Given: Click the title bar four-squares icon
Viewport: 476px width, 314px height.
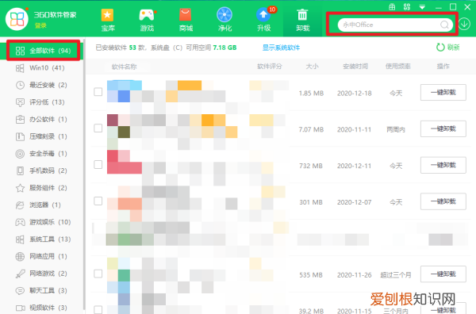Looking at the screenshot, I should pos(407,7).
